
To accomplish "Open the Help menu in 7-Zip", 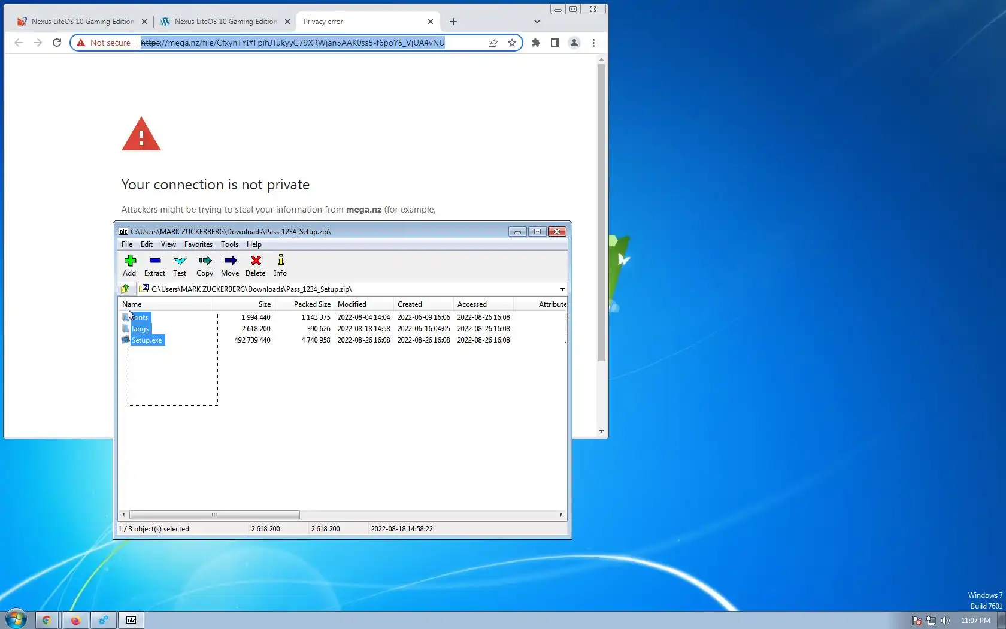I will [x=254, y=244].
